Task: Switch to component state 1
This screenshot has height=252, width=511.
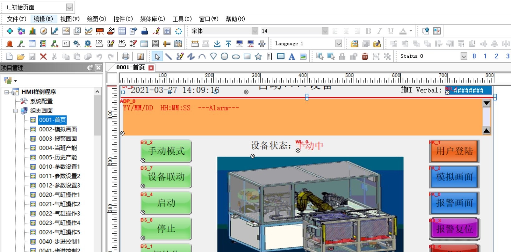Action: [x=485, y=56]
